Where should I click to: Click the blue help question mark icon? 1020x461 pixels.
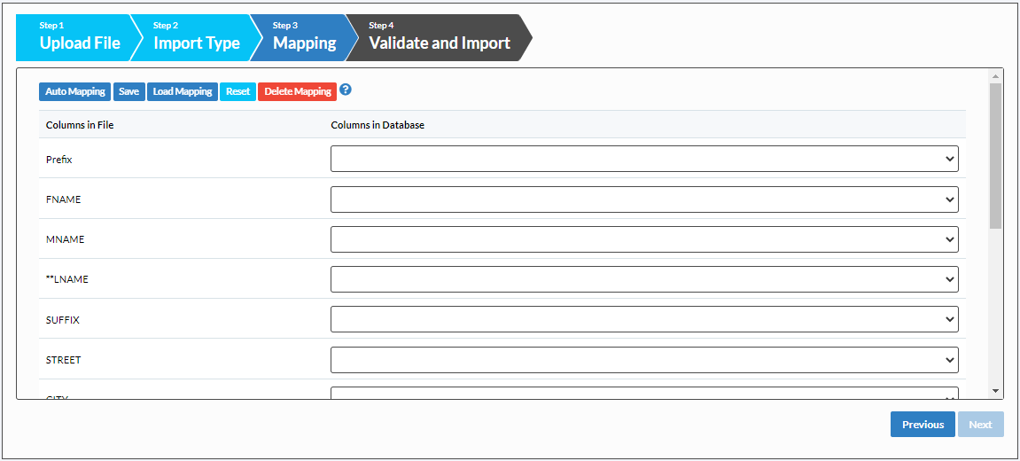point(346,90)
